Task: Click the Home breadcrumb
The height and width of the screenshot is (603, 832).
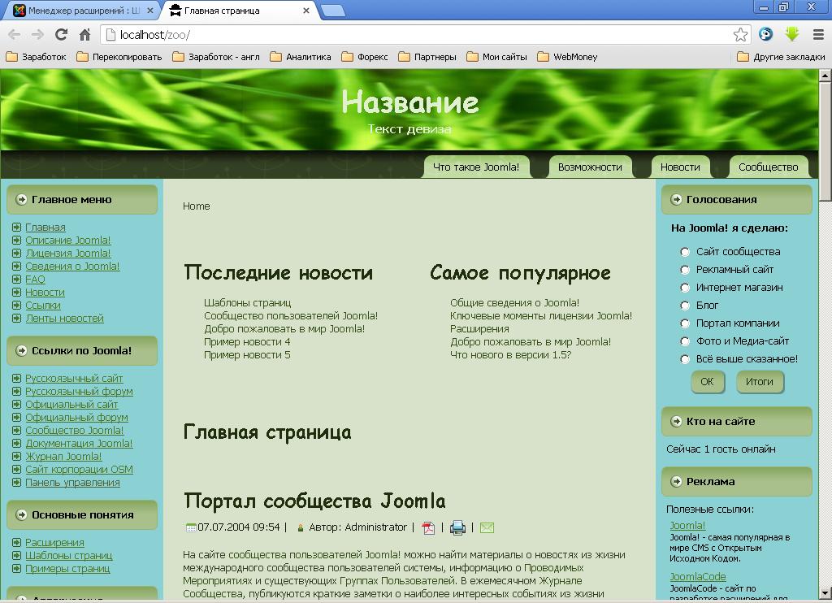Action: (197, 206)
